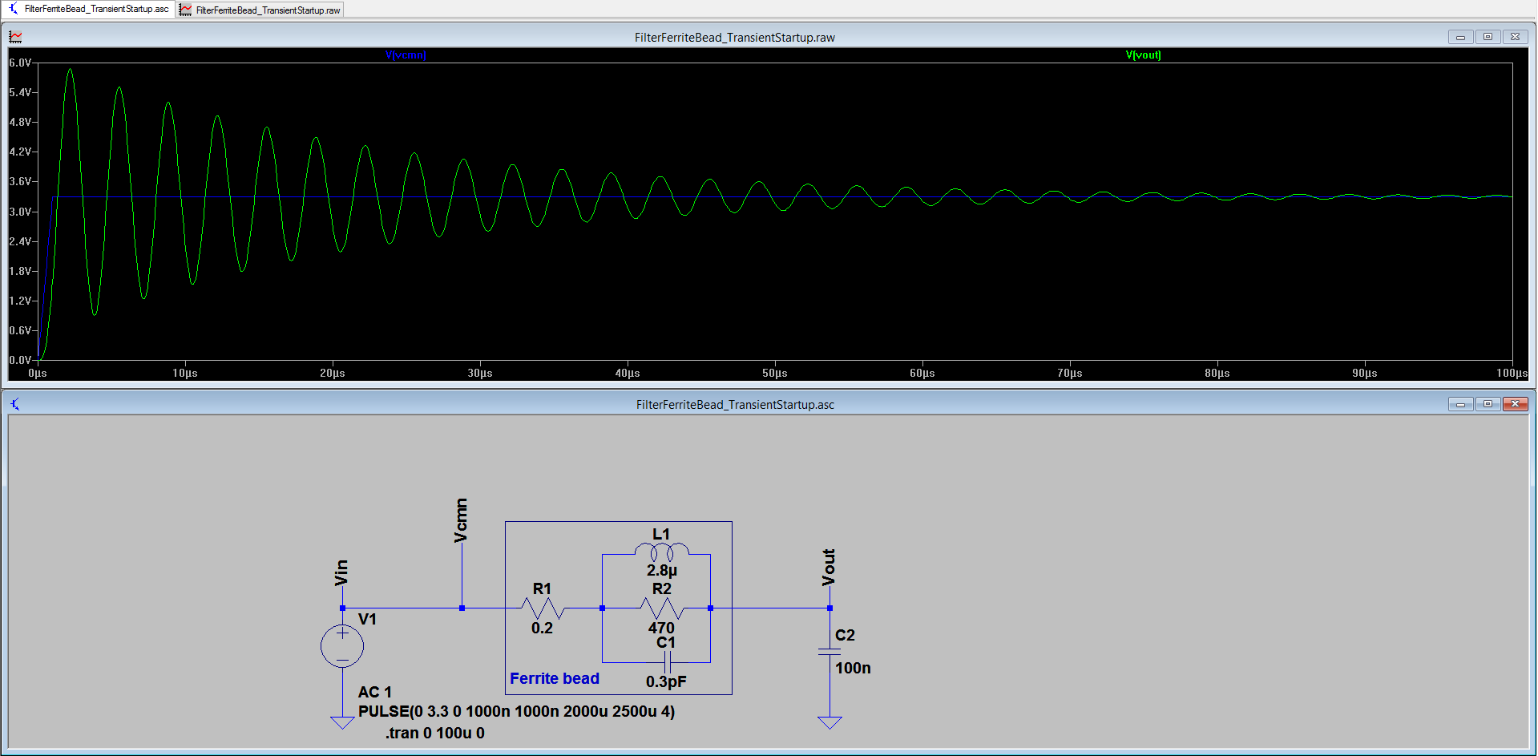The width and height of the screenshot is (1538, 756).
Task: Minimize the waveform .raw window
Action: coord(1460,37)
